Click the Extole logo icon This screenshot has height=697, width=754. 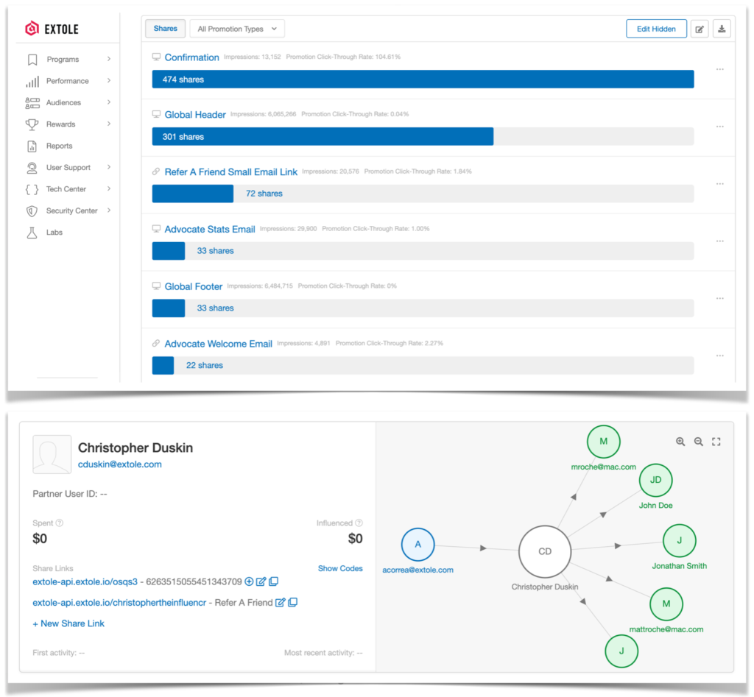[x=32, y=29]
